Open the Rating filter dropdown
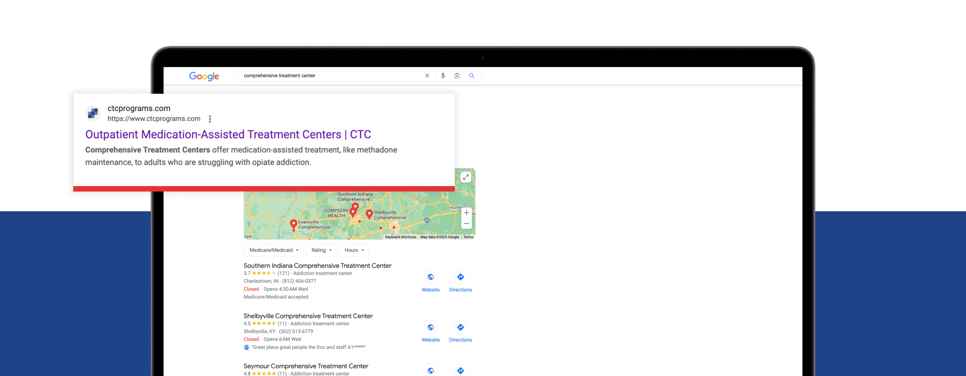The width and height of the screenshot is (966, 376). pos(321,250)
